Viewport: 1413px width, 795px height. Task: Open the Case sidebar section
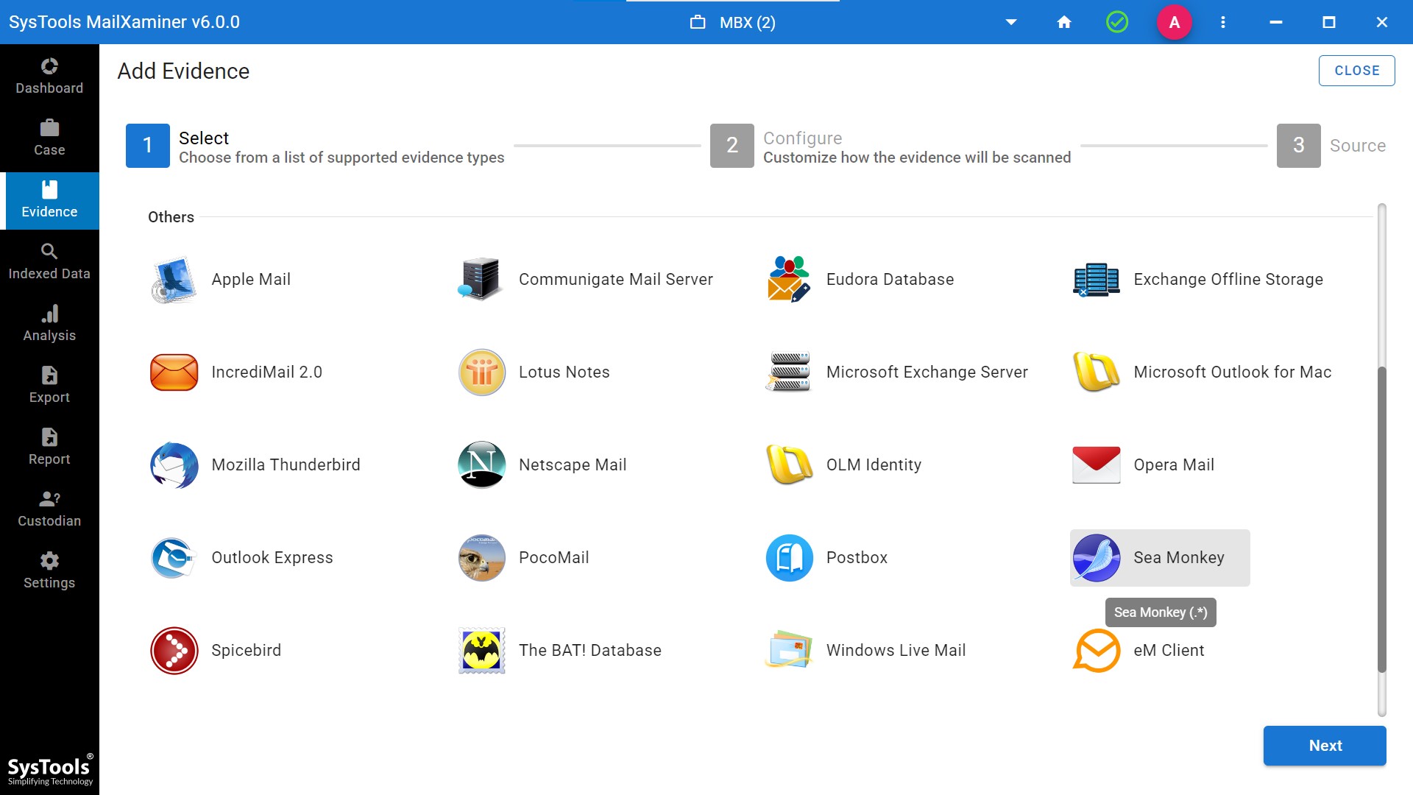coord(49,138)
